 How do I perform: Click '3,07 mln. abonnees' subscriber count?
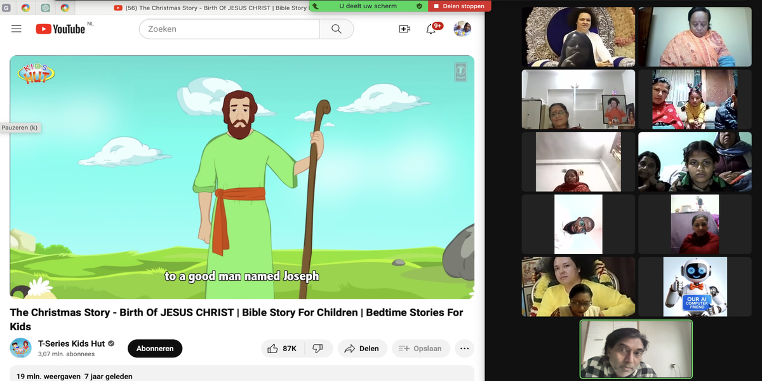pos(66,354)
